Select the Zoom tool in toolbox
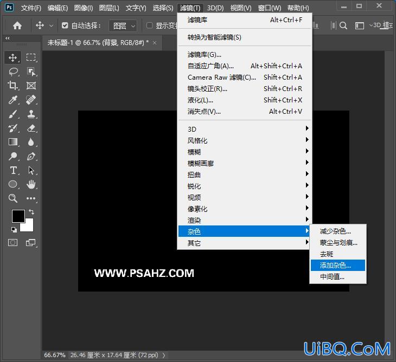Screen dimensions: 396x362 tap(12, 198)
